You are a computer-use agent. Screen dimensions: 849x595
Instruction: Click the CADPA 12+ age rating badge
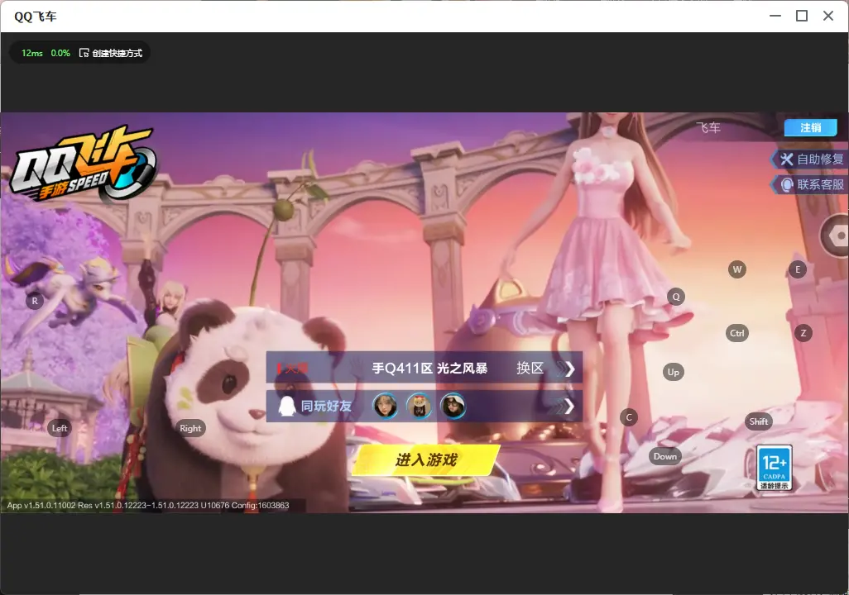[x=775, y=468]
